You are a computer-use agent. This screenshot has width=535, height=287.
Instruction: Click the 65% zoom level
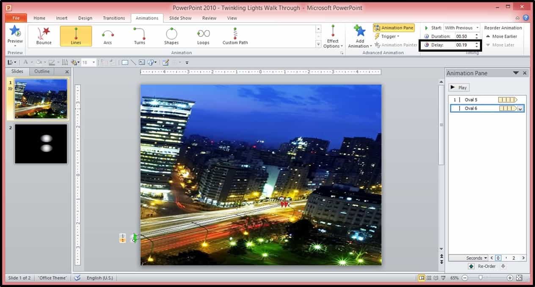point(454,278)
